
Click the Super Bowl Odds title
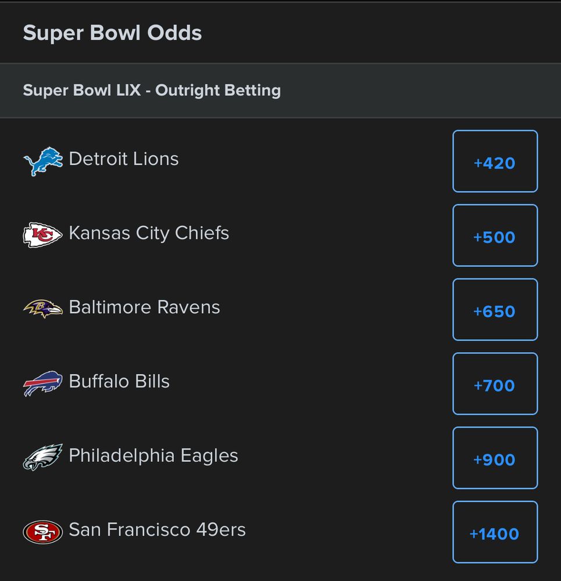click(112, 33)
